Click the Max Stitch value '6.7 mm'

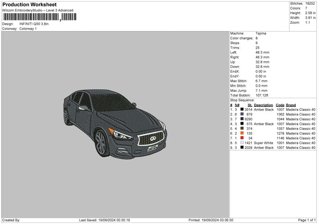261,81
